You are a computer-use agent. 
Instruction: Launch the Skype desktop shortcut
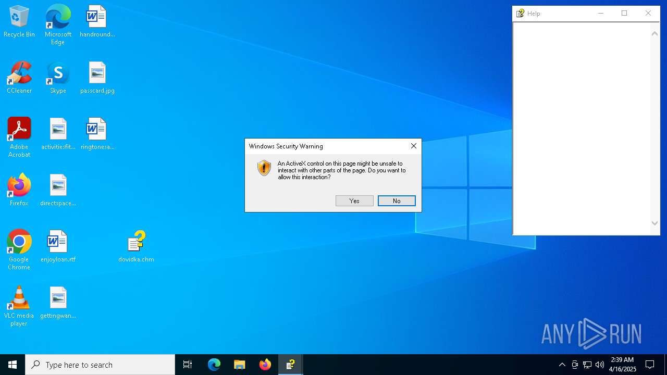tap(58, 78)
